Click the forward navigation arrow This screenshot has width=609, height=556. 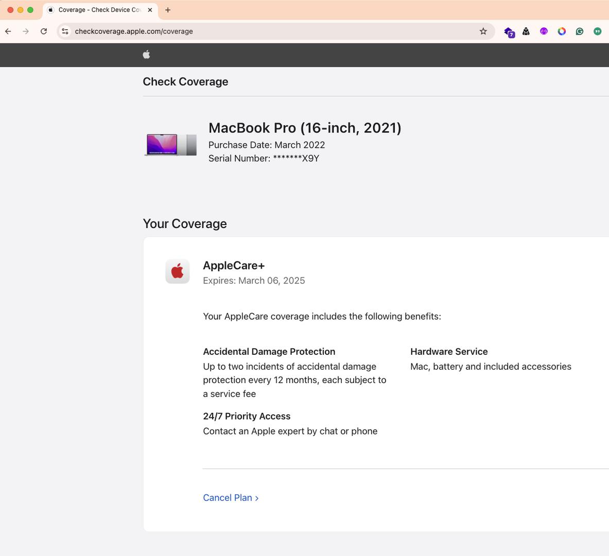coord(26,31)
